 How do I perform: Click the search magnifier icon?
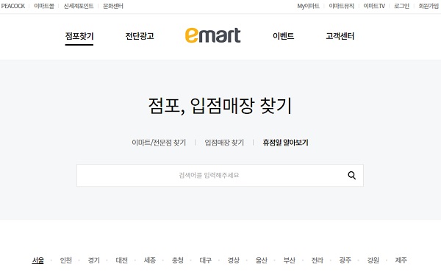[x=351, y=175]
